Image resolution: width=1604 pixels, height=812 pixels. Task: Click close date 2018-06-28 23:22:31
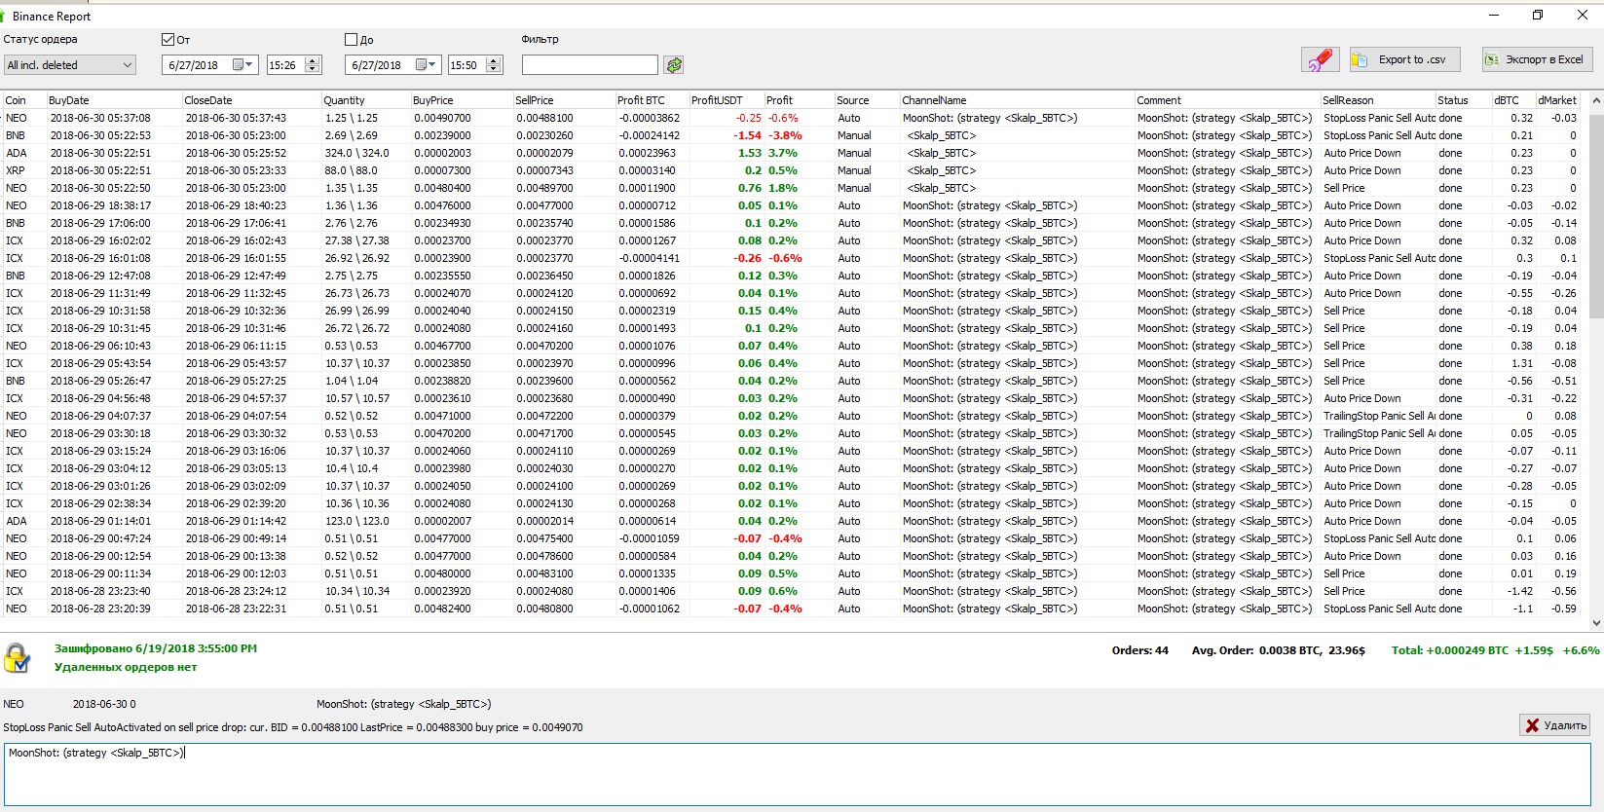(236, 609)
